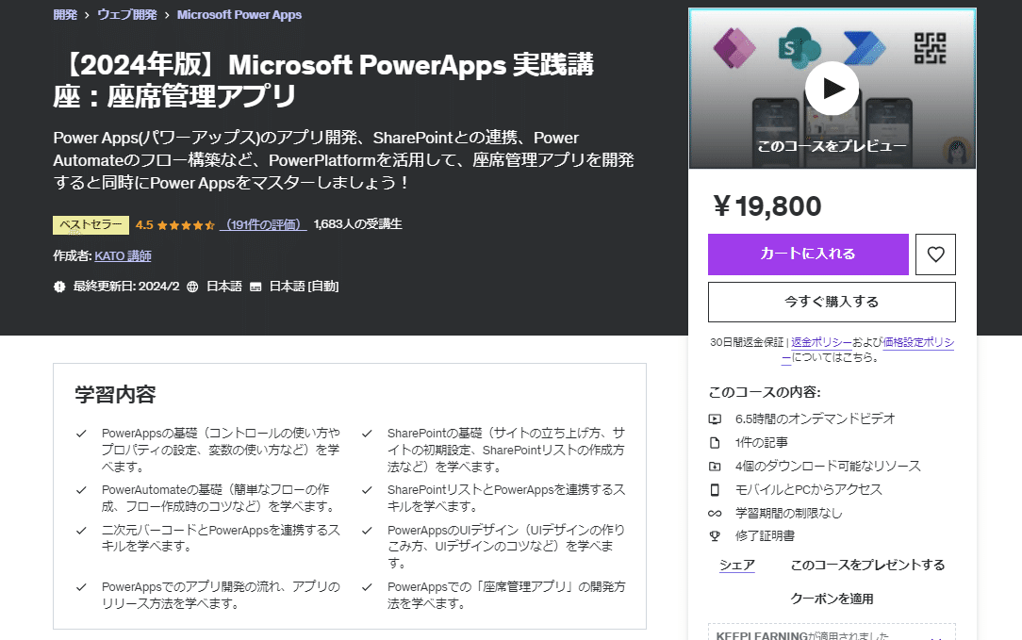Viewport: 1022px width, 640px height.
Task: Click the instructor avatar in preview thumbnail
Action: coord(957,151)
